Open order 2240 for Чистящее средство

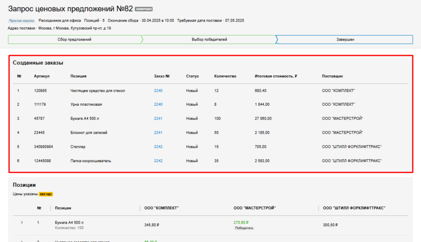click(158, 90)
